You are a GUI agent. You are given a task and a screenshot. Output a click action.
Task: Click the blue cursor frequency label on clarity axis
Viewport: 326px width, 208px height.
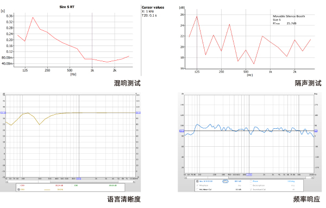click(x=79, y=179)
